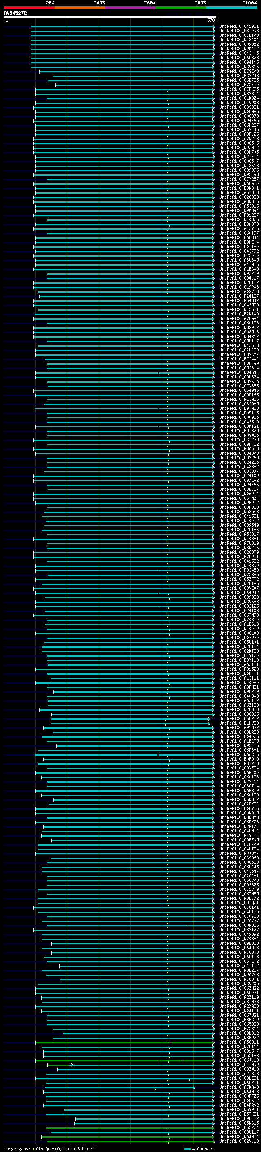Select hit label UniRef100_A7KAV4
The image size is (261, 1152).
[239, 318]
